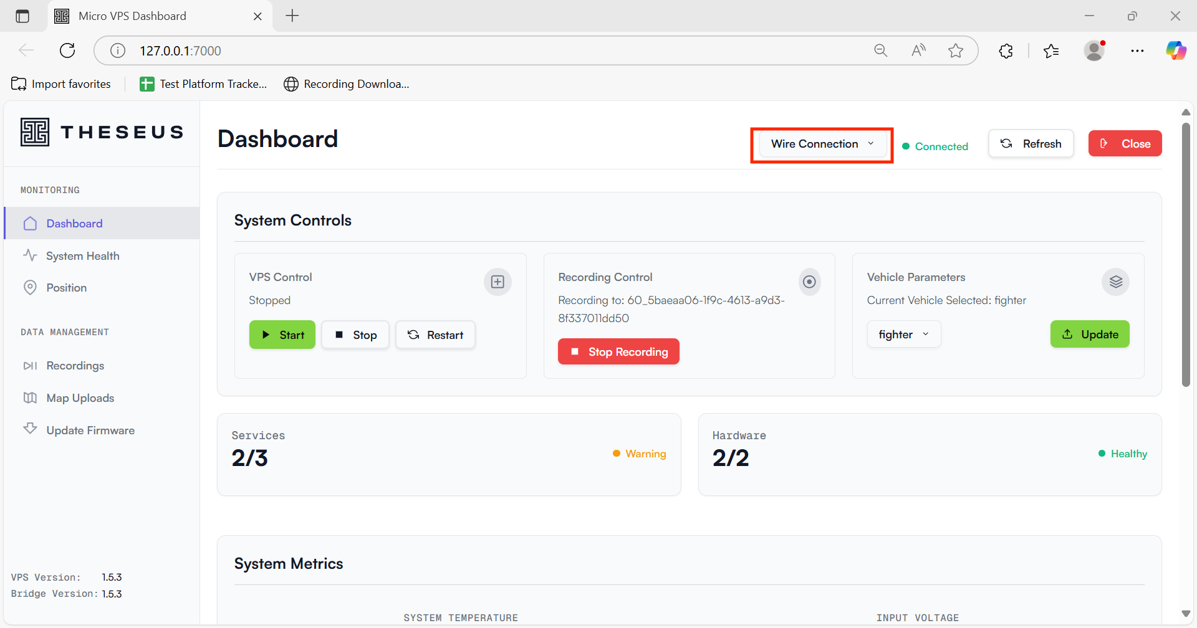This screenshot has width=1197, height=628.
Task: Open the fighter vehicle dropdown
Action: [903, 335]
